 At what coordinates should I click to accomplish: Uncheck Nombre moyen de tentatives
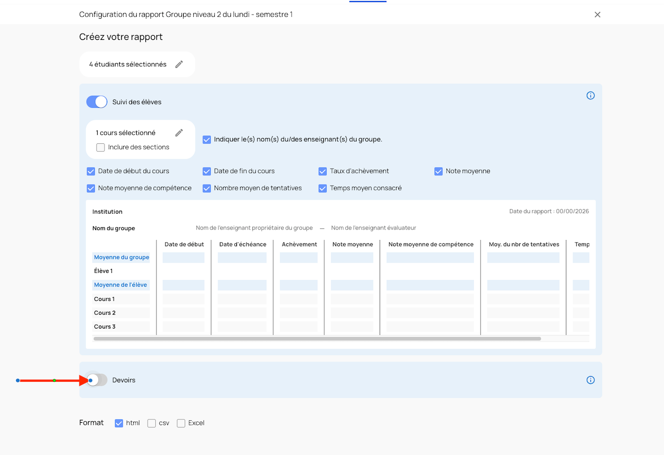(207, 189)
